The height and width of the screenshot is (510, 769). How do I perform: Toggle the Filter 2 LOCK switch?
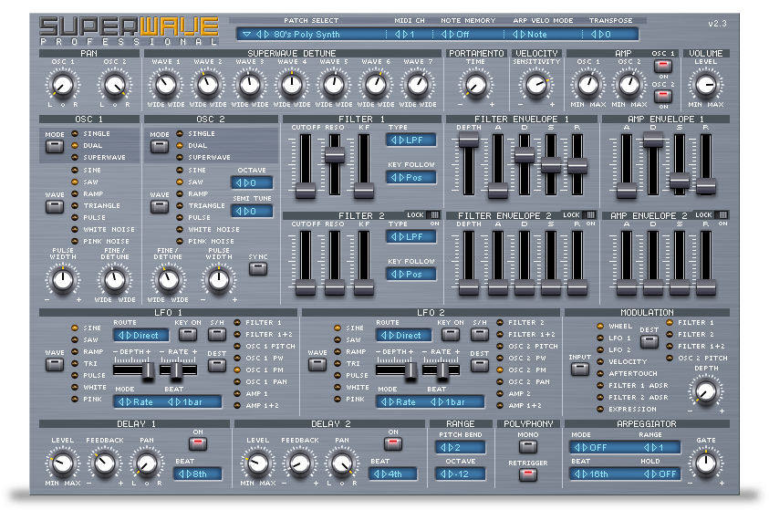coord(432,213)
